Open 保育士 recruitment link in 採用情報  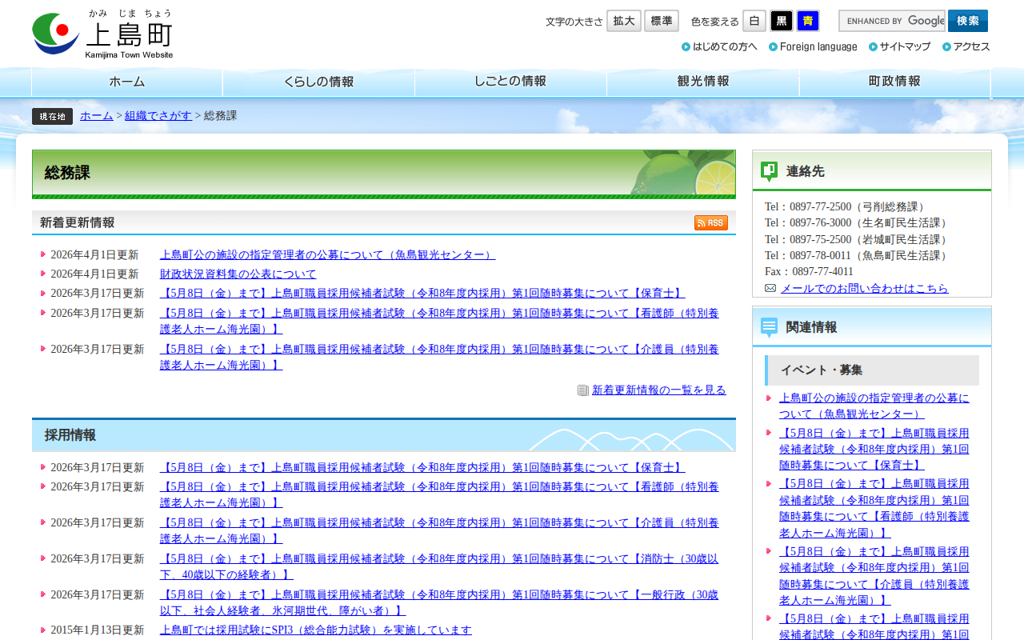click(422, 468)
